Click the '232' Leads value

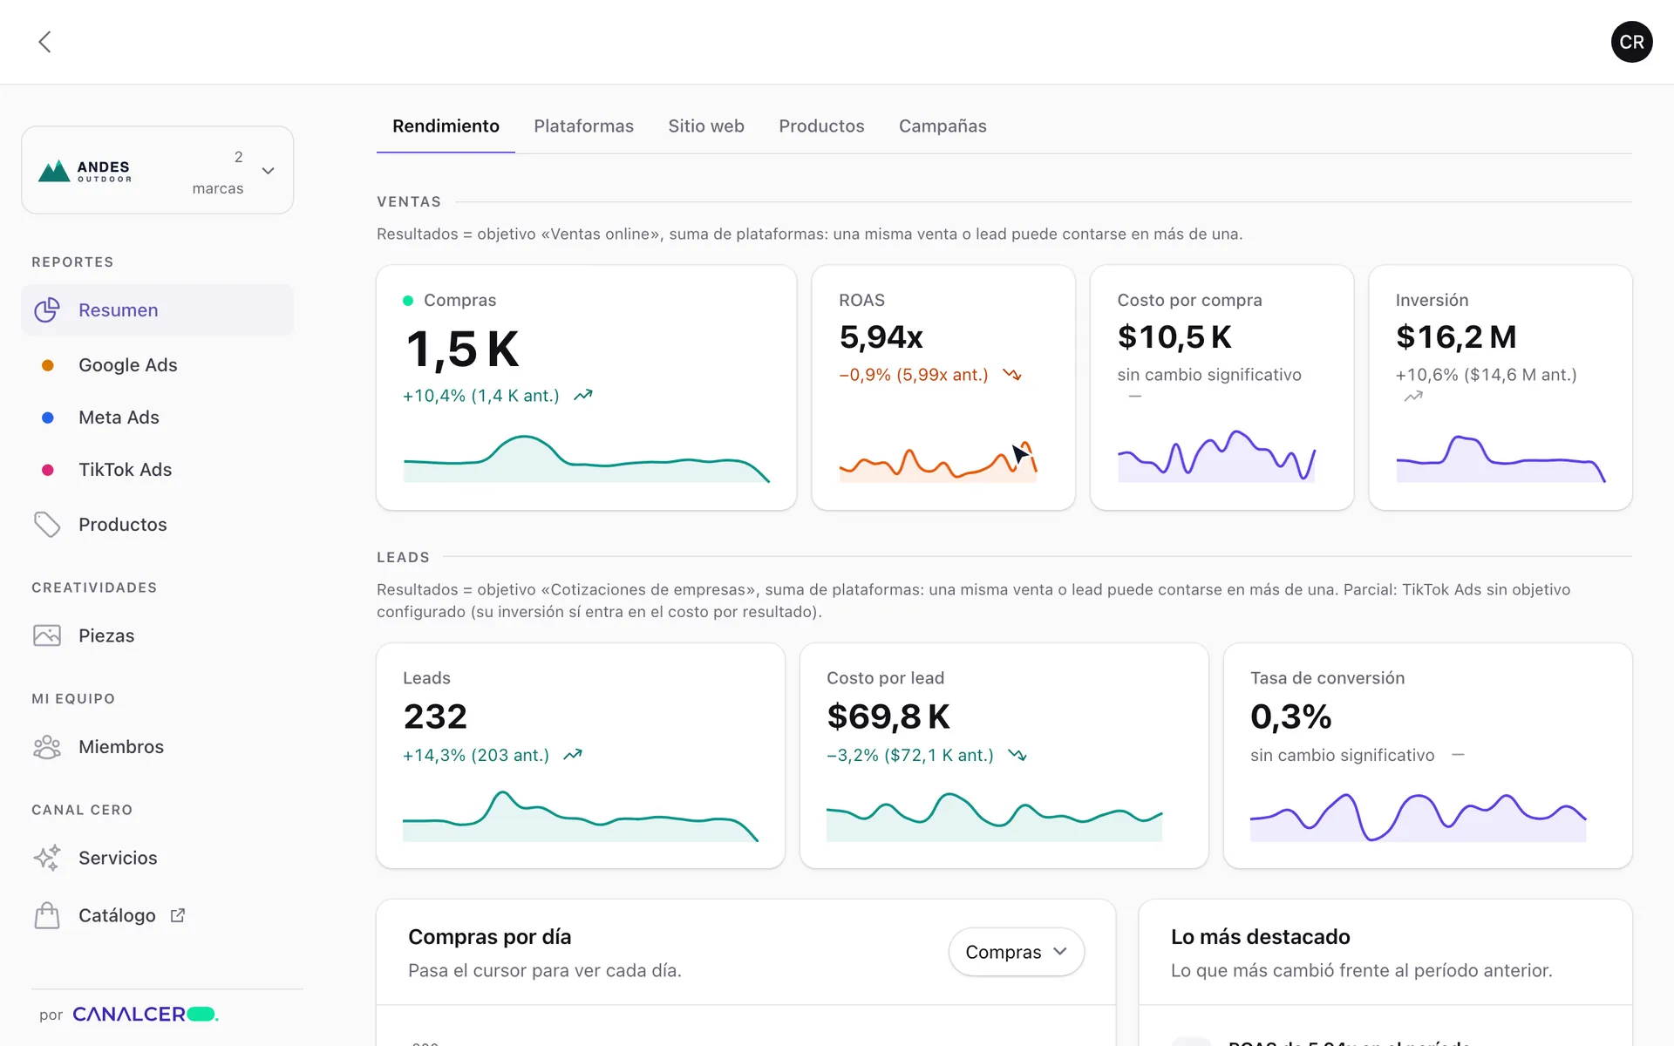[x=435, y=717]
